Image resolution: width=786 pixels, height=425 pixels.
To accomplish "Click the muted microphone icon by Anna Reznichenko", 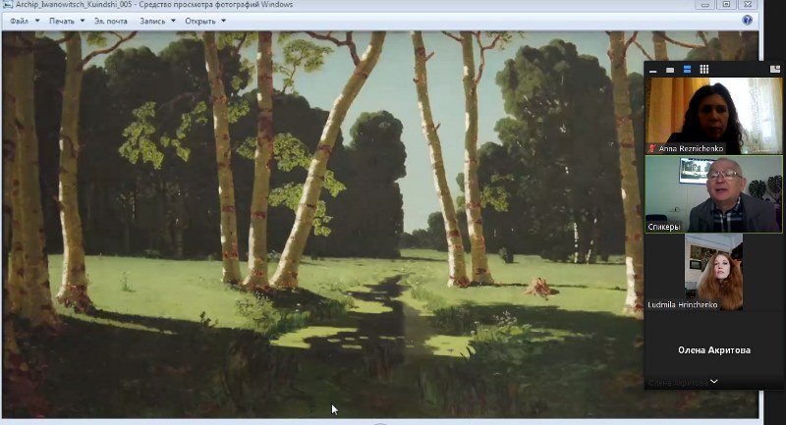I will tap(652, 148).
